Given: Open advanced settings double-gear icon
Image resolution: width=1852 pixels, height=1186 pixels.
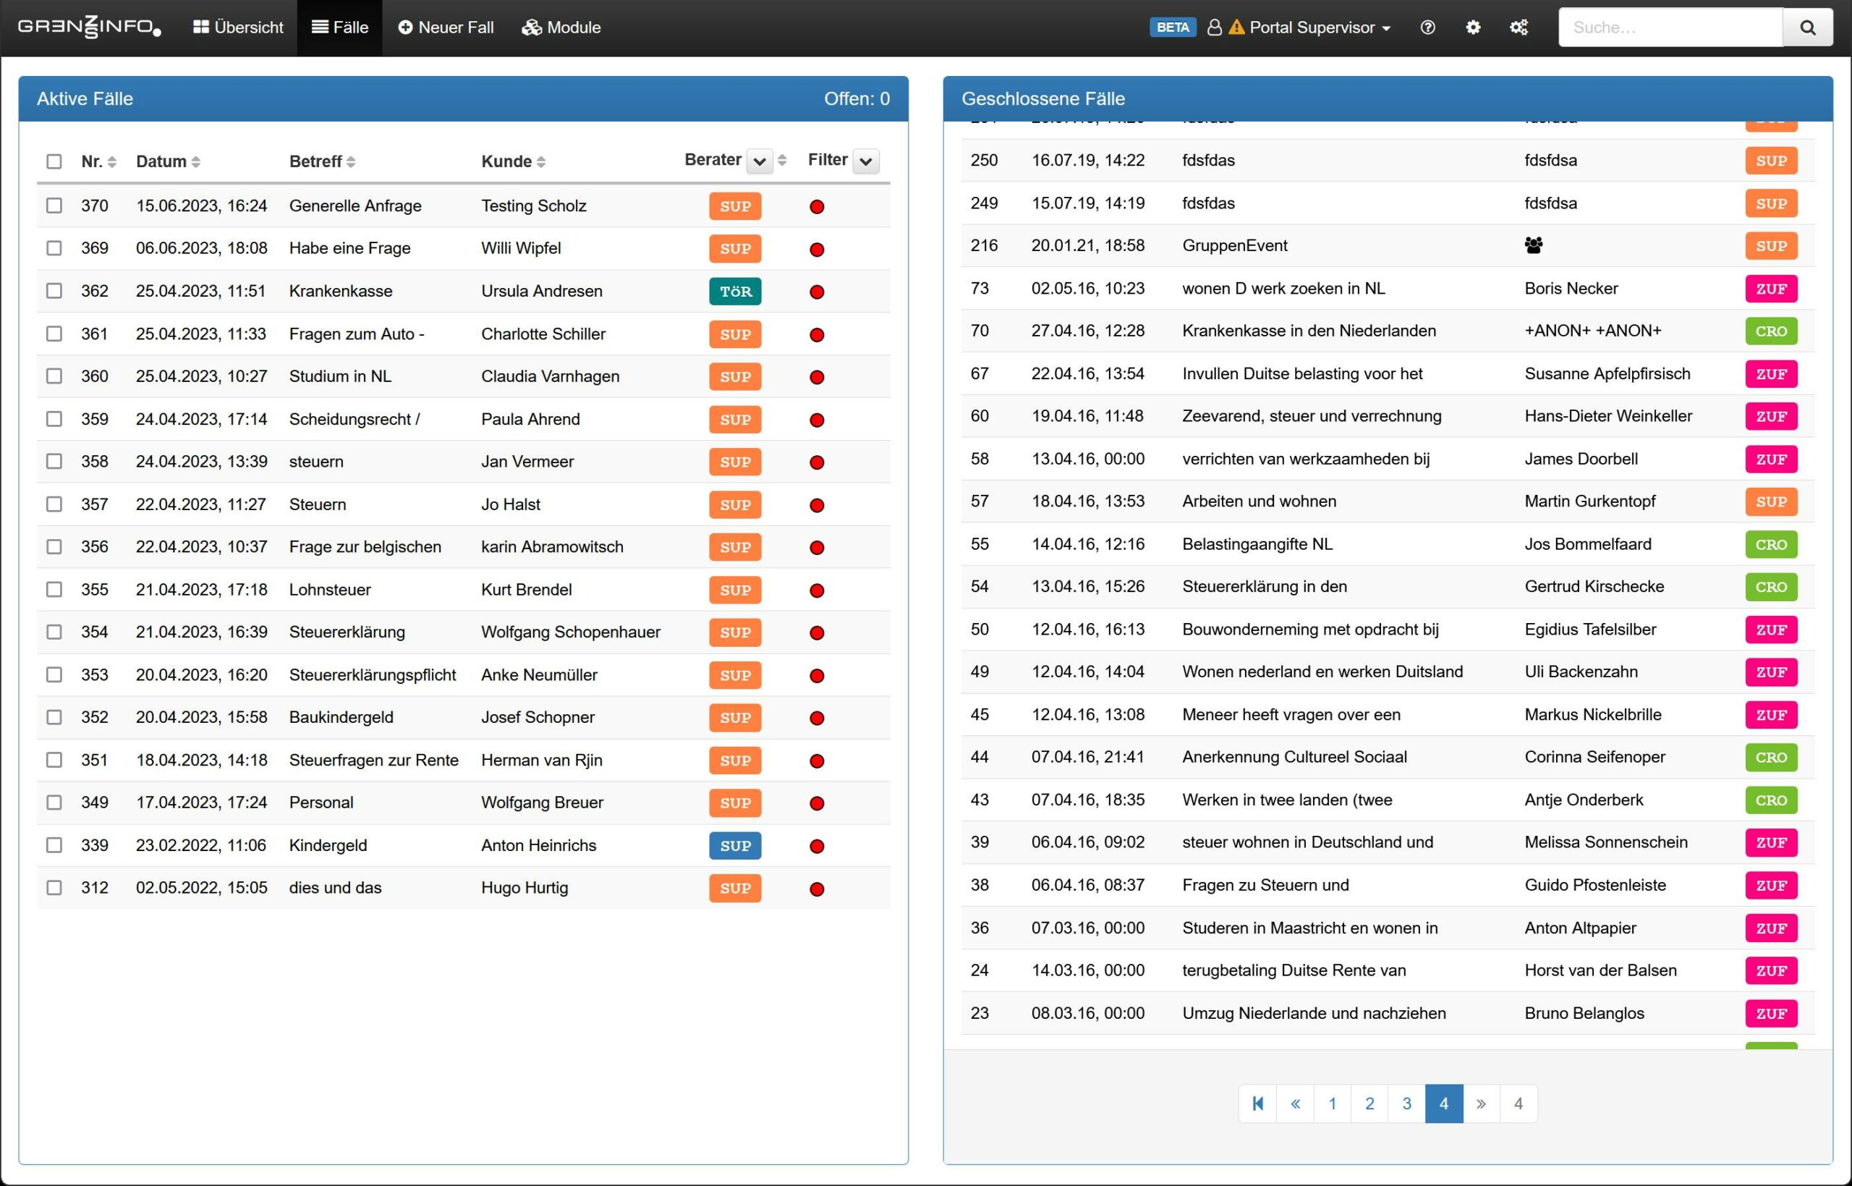Looking at the screenshot, I should click(x=1518, y=27).
